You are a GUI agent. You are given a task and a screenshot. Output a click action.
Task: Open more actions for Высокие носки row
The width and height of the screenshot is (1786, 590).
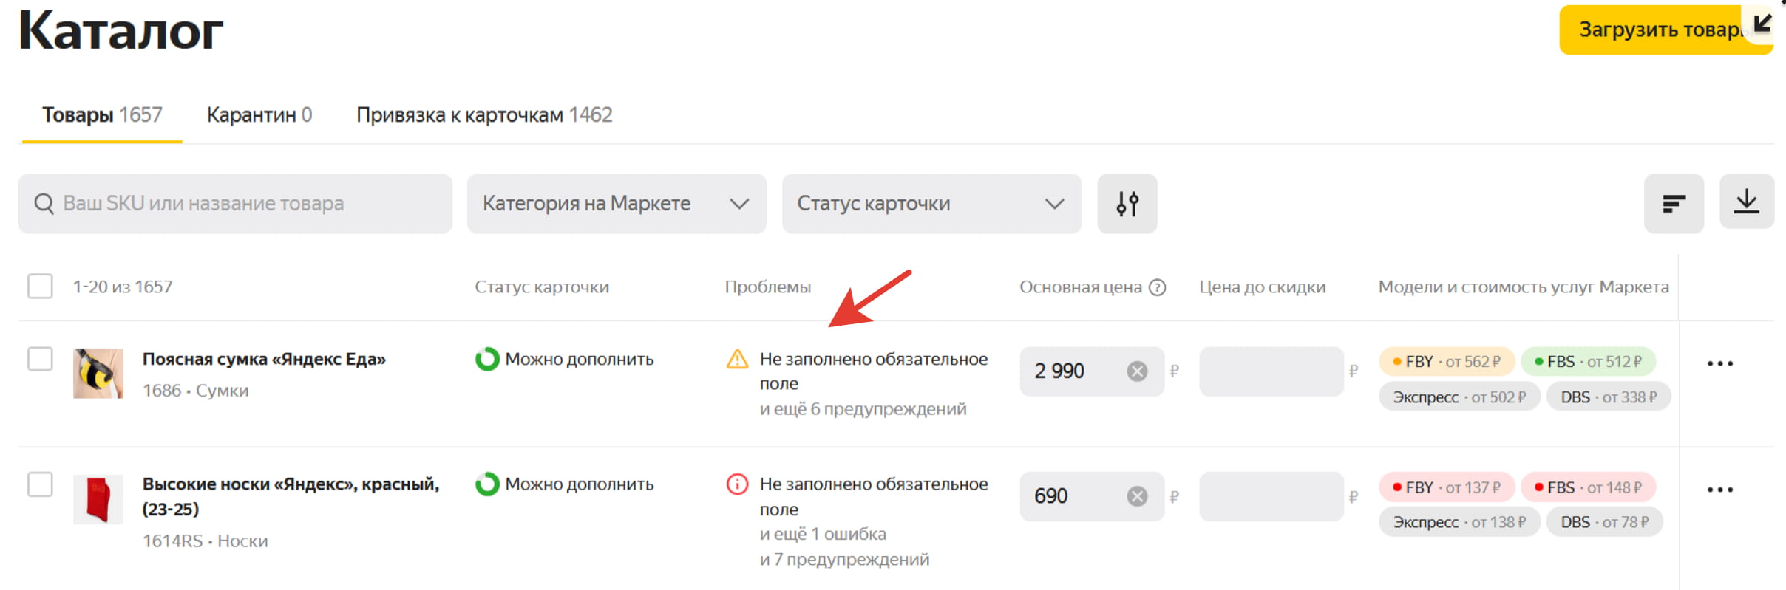[1719, 490]
